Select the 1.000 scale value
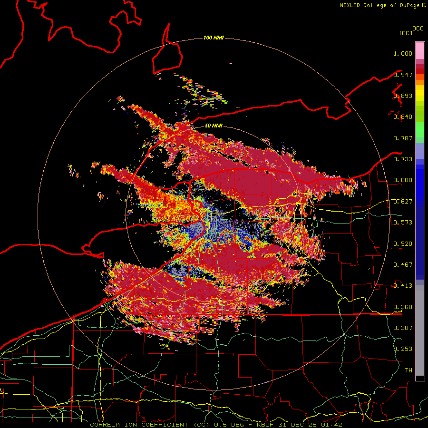Image resolution: width=428 pixels, height=428 pixels. [x=403, y=53]
